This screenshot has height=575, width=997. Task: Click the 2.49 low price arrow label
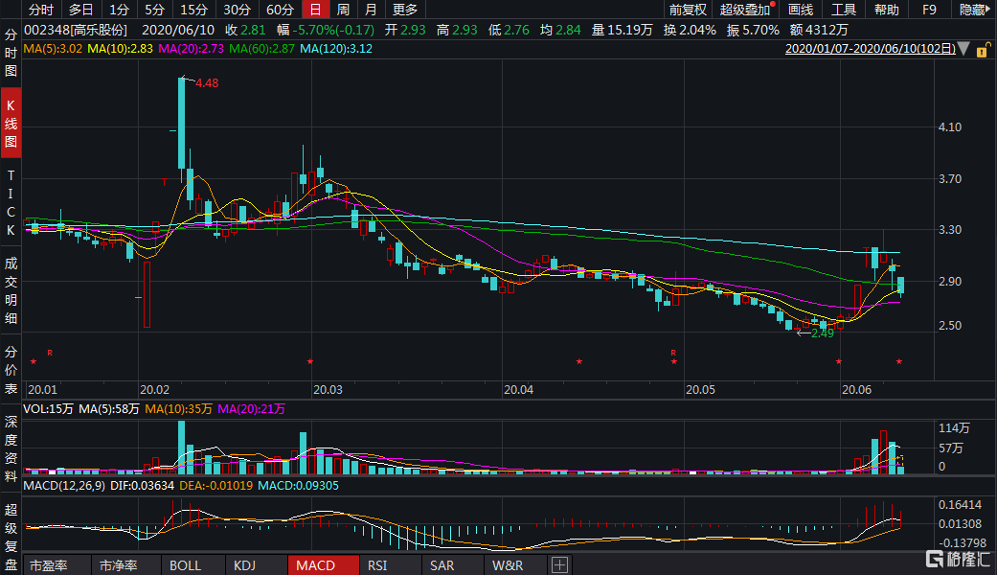822,333
